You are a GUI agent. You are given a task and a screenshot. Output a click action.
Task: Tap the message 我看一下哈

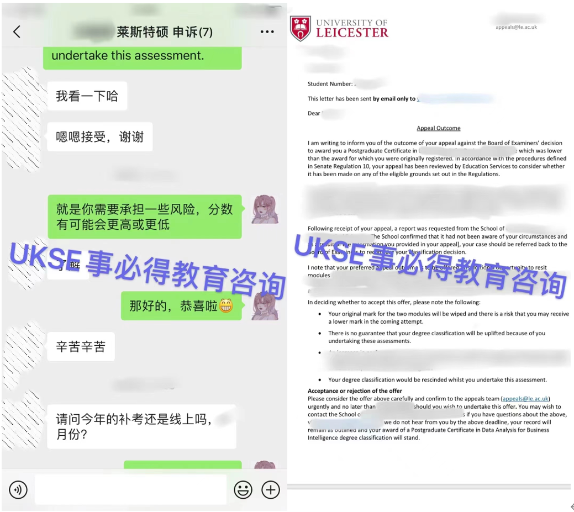point(87,96)
